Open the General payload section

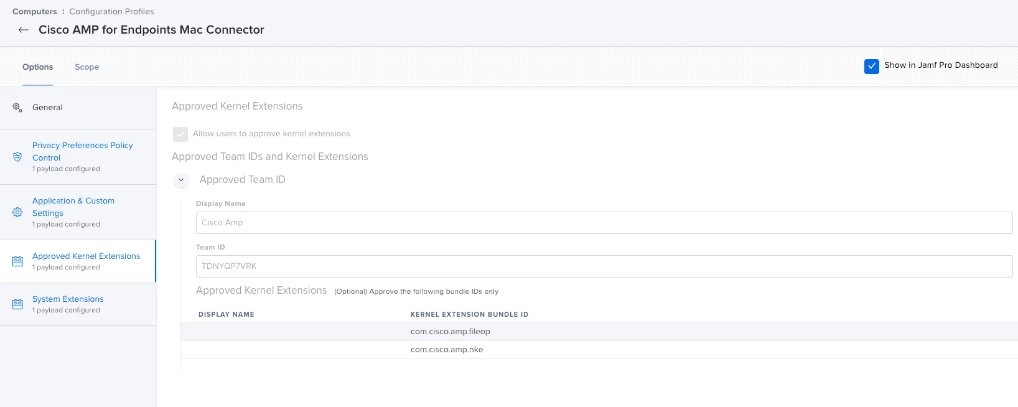point(78,108)
